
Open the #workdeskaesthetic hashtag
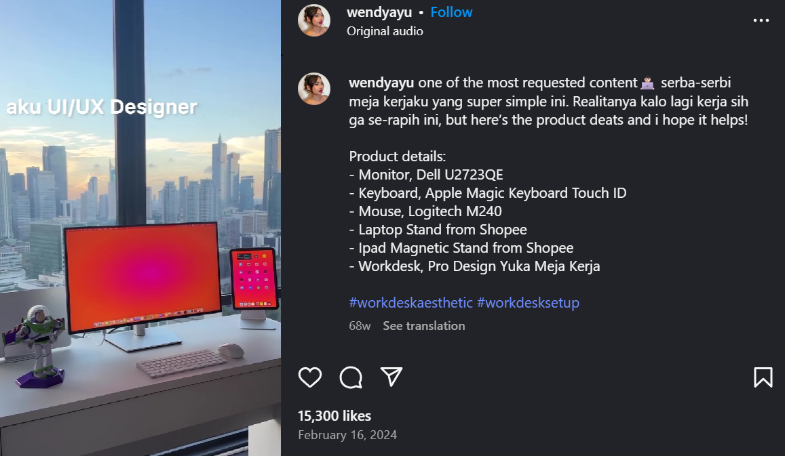(410, 302)
